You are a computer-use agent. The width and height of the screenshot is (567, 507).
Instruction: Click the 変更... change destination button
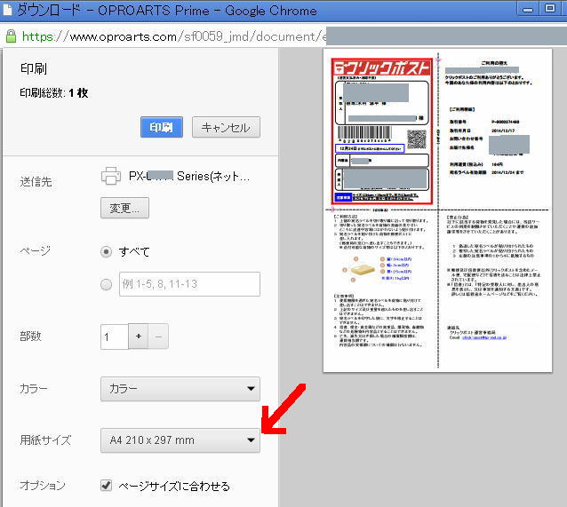click(x=124, y=208)
